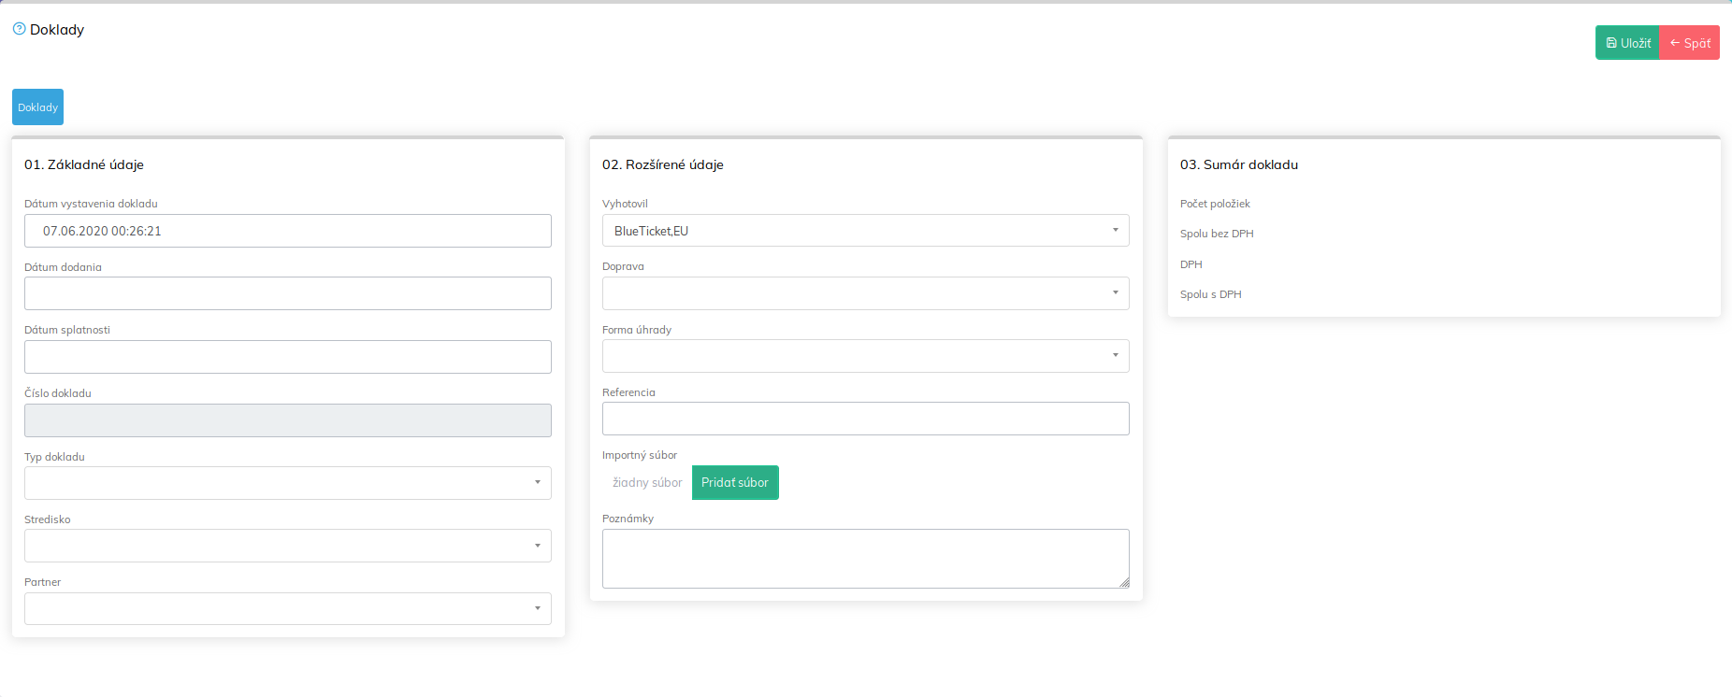
Task: Click the help question mark icon beside Doklady
Action: [19, 29]
